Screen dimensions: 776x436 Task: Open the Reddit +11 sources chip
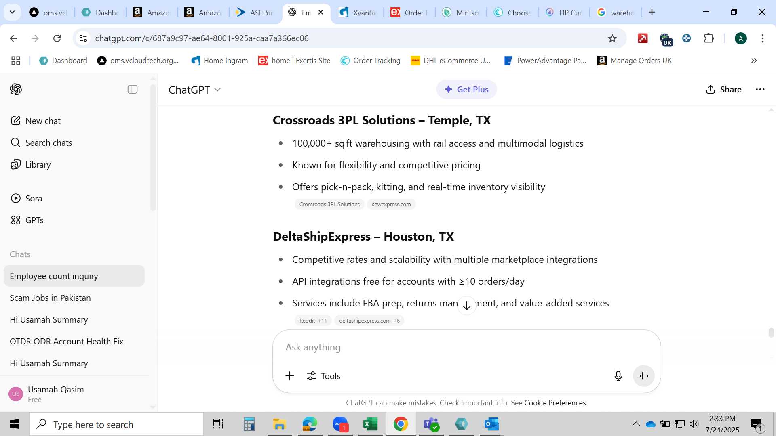pyautogui.click(x=313, y=321)
